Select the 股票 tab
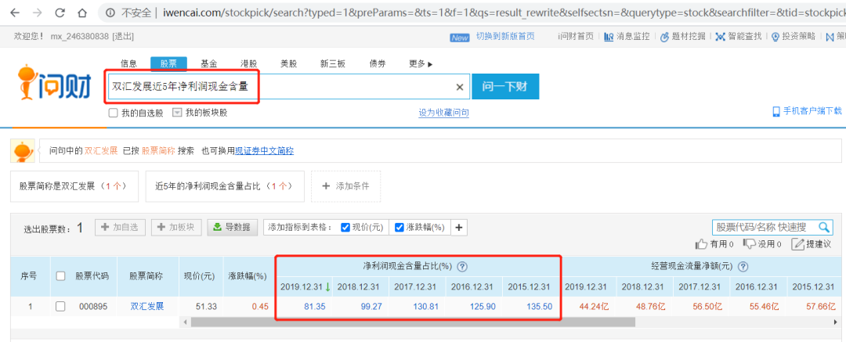The height and width of the screenshot is (342, 846). (x=168, y=63)
